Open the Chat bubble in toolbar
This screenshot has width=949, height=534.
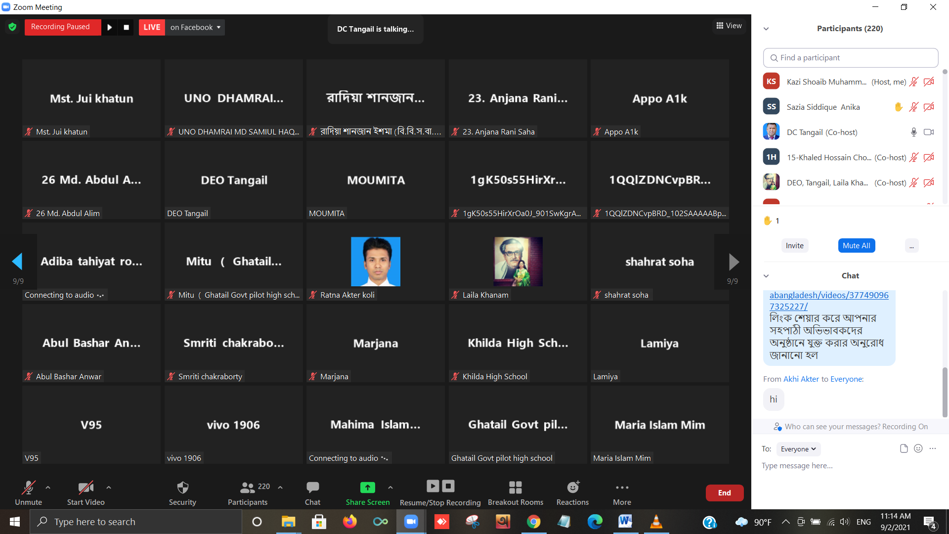(312, 488)
